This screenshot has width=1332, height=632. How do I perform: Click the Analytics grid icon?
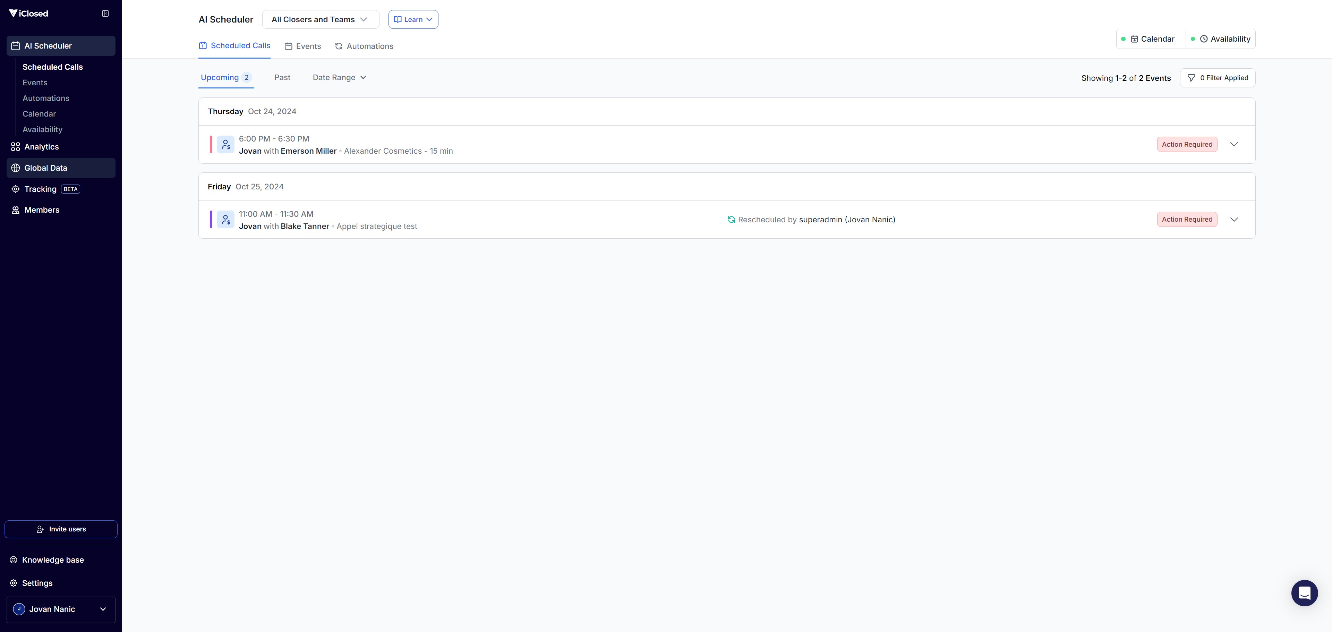click(16, 147)
